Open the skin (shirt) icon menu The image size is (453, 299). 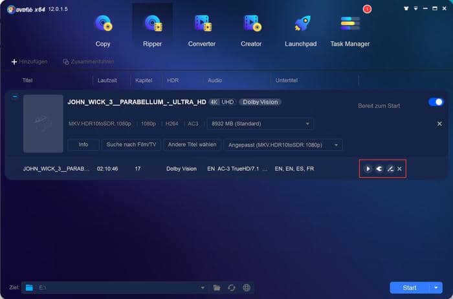pyautogui.click(x=406, y=8)
